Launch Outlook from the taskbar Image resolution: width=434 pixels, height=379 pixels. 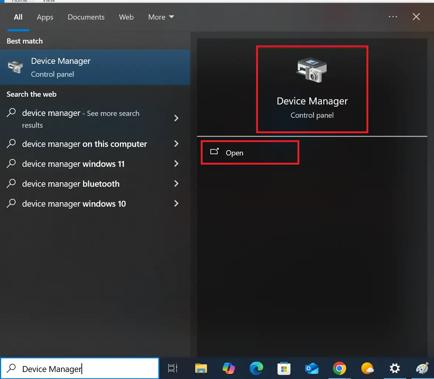(x=312, y=368)
